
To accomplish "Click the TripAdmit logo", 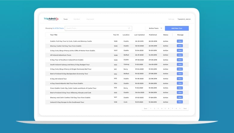I will 51,19.
